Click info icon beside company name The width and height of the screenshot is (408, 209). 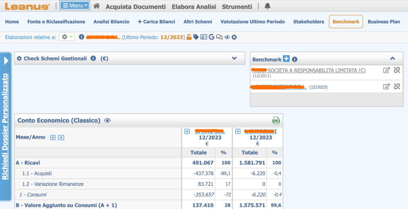click(82, 37)
